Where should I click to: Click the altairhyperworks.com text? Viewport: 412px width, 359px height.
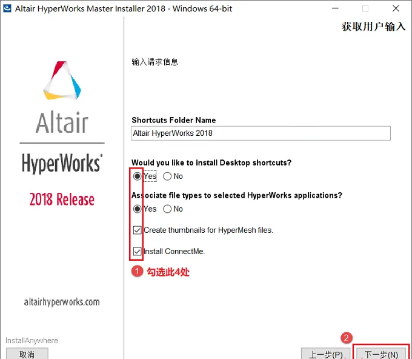point(62,302)
